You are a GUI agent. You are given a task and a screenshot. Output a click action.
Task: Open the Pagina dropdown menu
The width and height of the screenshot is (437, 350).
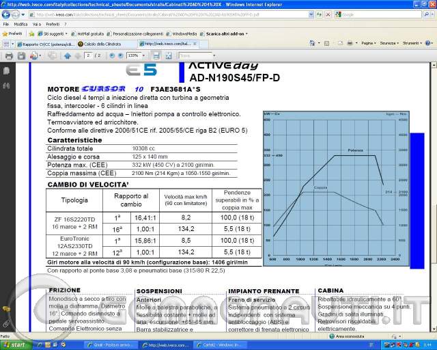tap(369, 43)
